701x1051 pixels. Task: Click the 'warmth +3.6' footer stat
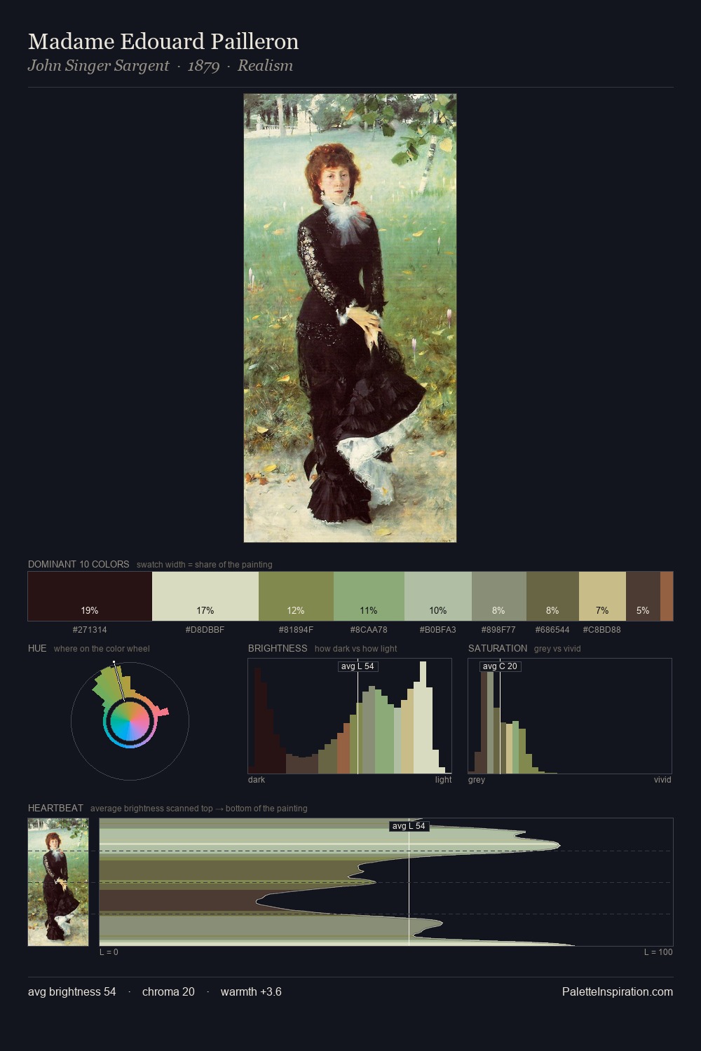251,991
